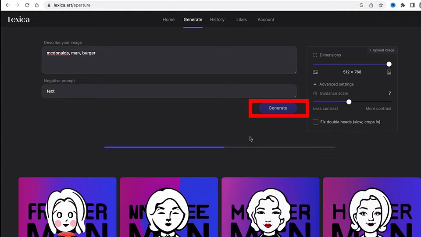The width and height of the screenshot is (421, 237).
Task: Select the Generate tab
Action: pyautogui.click(x=193, y=20)
